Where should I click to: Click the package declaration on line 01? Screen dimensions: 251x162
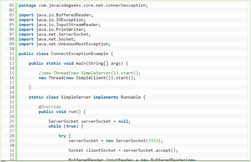(x=83, y=5)
